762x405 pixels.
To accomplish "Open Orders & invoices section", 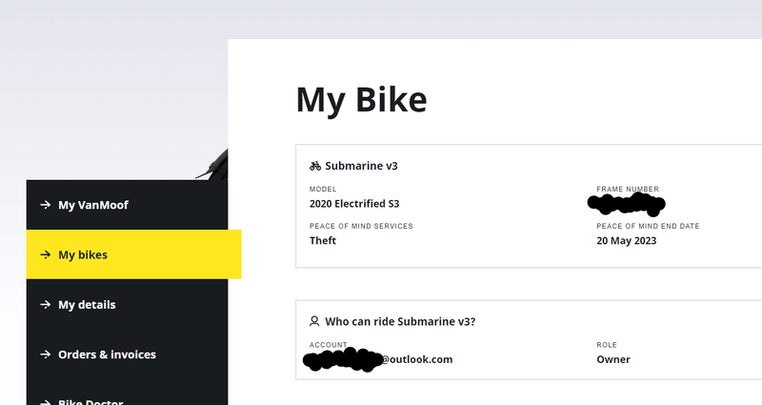I will click(x=127, y=354).
